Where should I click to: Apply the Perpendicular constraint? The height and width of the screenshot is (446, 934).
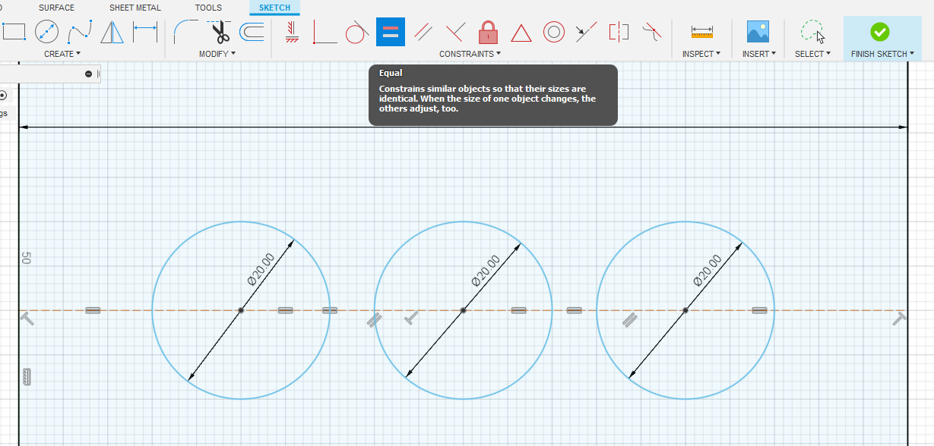[x=455, y=32]
